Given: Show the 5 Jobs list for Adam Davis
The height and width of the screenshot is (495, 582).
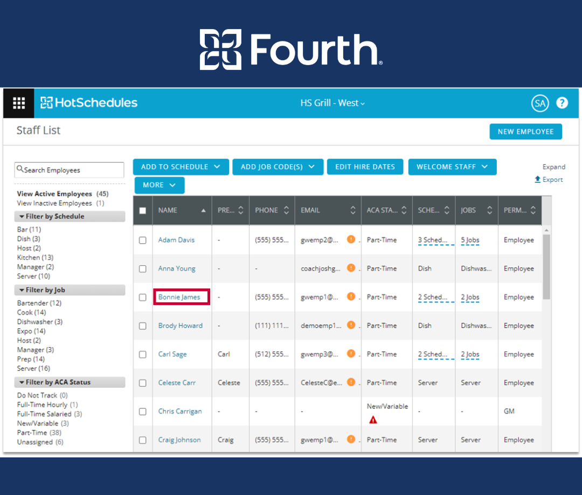Looking at the screenshot, I should coord(470,240).
